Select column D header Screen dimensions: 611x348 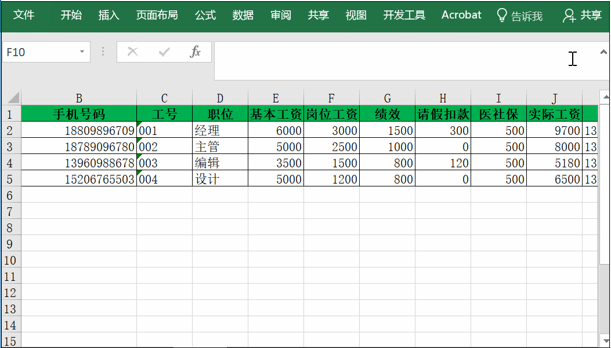220,98
